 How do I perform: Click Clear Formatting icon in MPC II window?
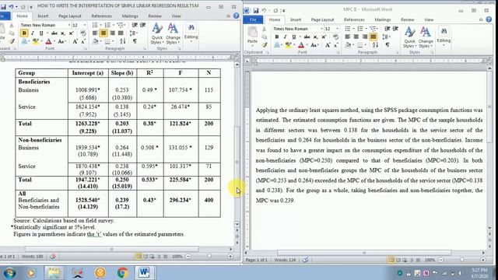click(x=335, y=37)
